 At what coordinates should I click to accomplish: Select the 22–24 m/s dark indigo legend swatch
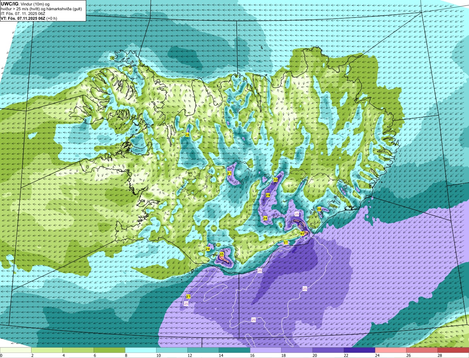coord(359,350)
